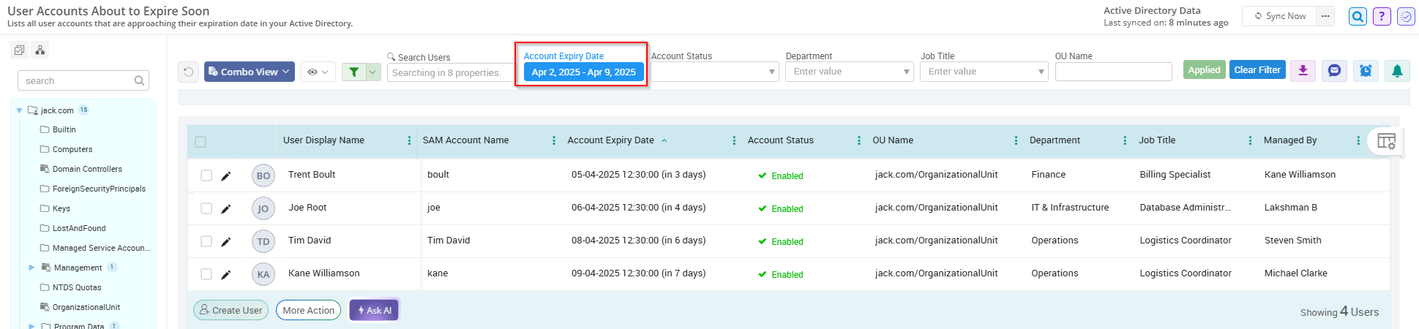Click the refresh icon beside Combo View
This screenshot has height=329, width=1419.
189,72
